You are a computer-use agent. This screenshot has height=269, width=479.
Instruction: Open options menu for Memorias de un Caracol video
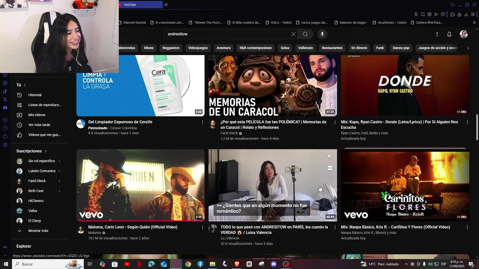click(335, 122)
